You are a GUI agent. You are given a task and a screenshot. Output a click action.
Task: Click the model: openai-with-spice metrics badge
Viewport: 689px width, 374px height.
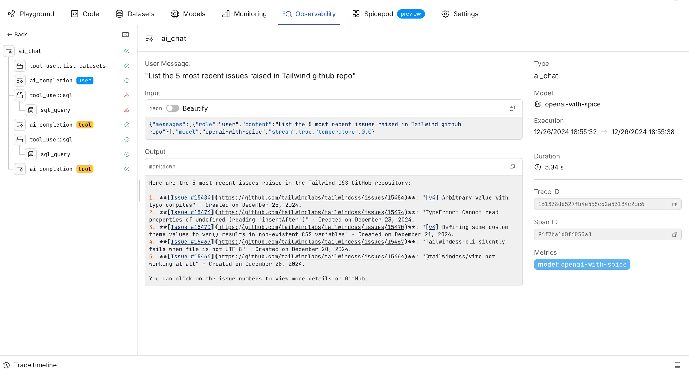pyautogui.click(x=582, y=264)
